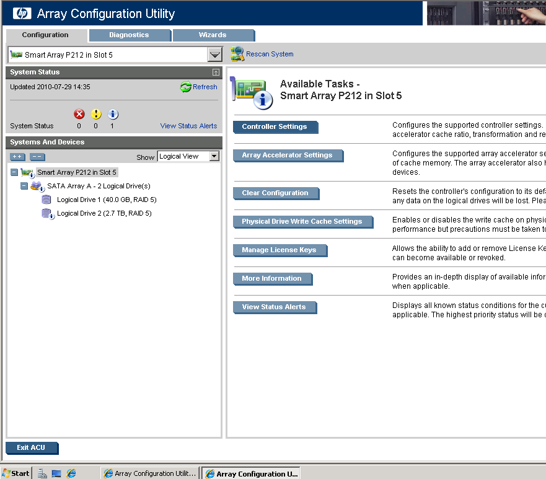Open Array Accelerator Settings task
The height and width of the screenshot is (479, 546).
pos(288,156)
